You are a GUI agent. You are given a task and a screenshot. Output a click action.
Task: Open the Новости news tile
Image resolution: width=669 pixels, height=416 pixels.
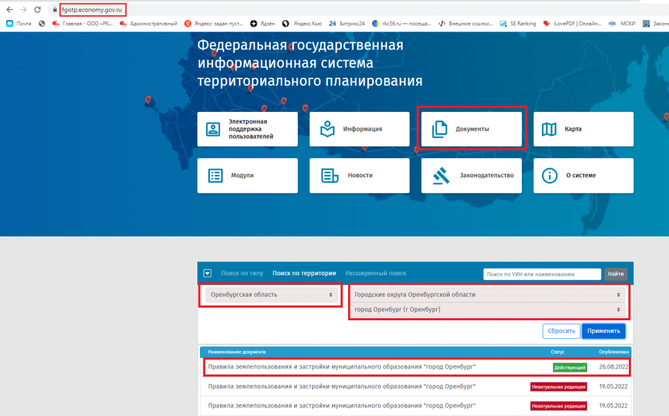[x=359, y=176]
